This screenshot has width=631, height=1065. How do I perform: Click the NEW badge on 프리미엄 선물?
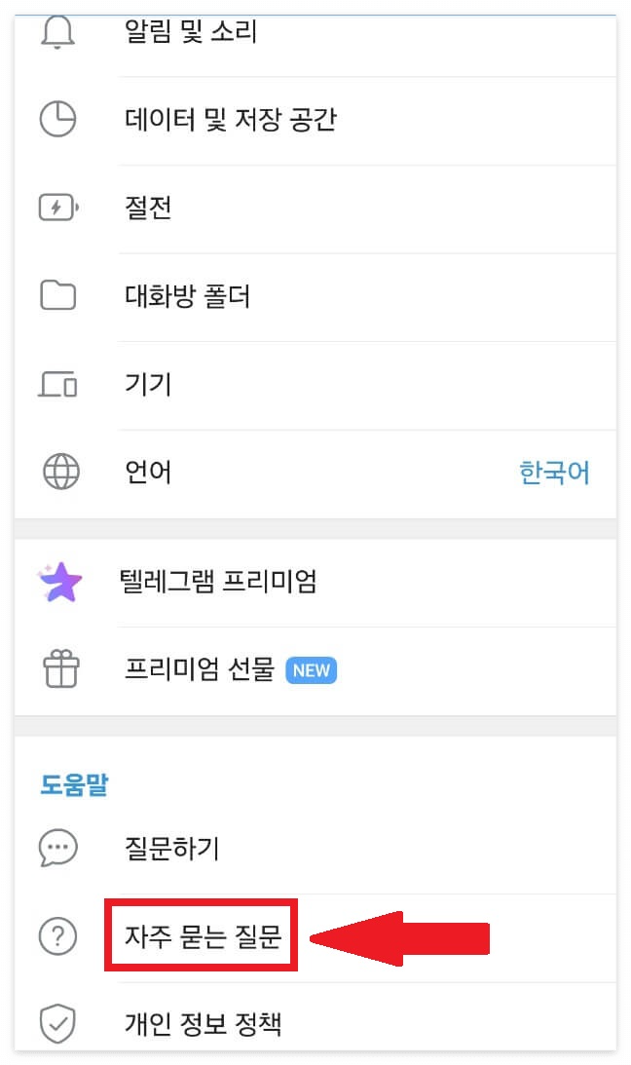point(311,669)
